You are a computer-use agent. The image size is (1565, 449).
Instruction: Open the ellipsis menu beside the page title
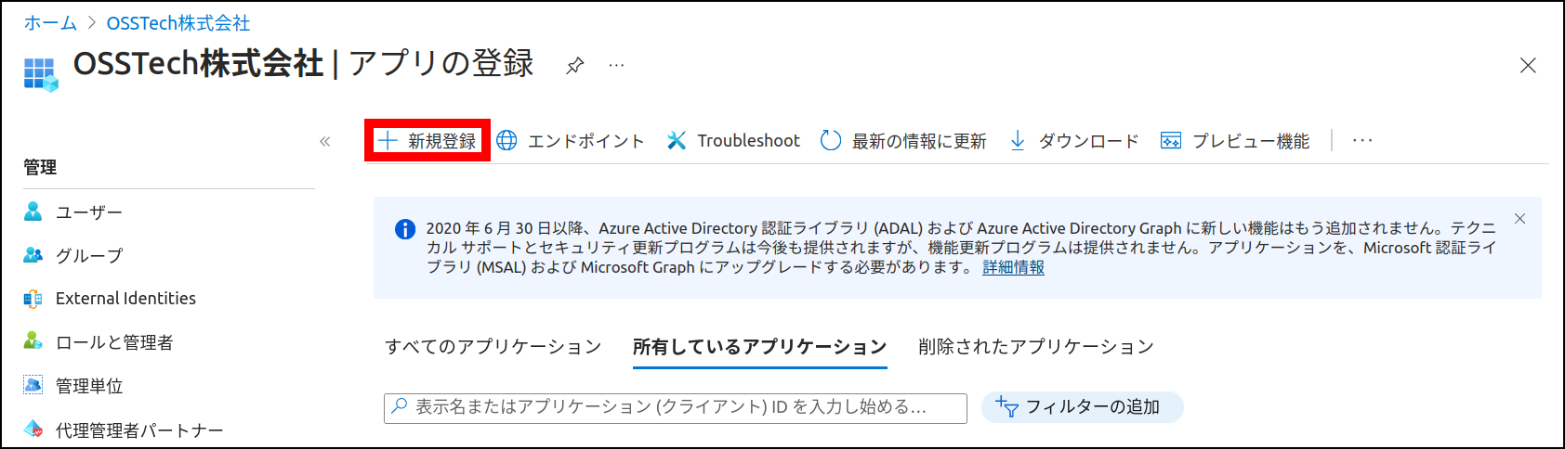coord(616,65)
